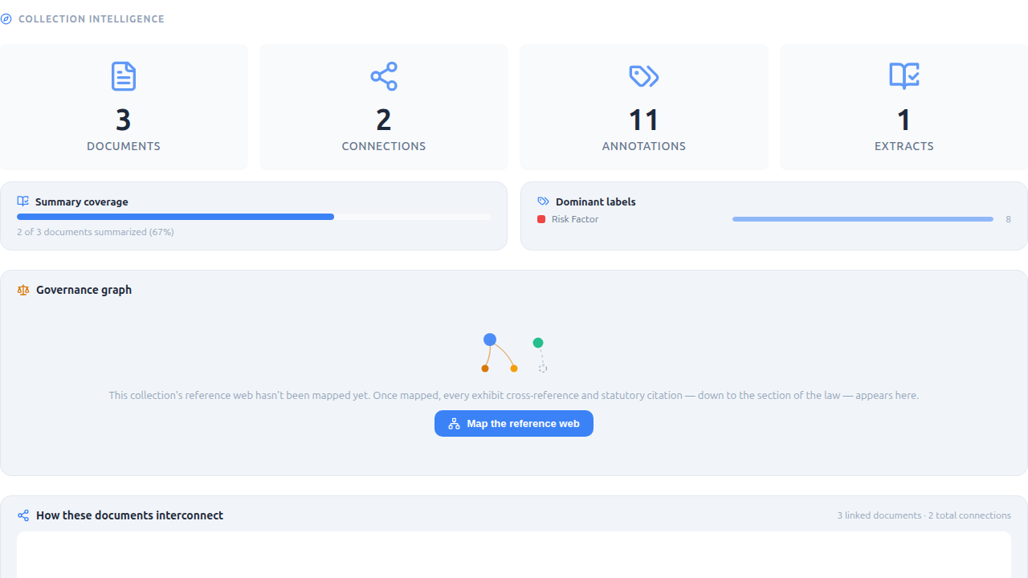Click the compass icon beside Collection Intelligence
The image size is (1028, 578).
6,19
